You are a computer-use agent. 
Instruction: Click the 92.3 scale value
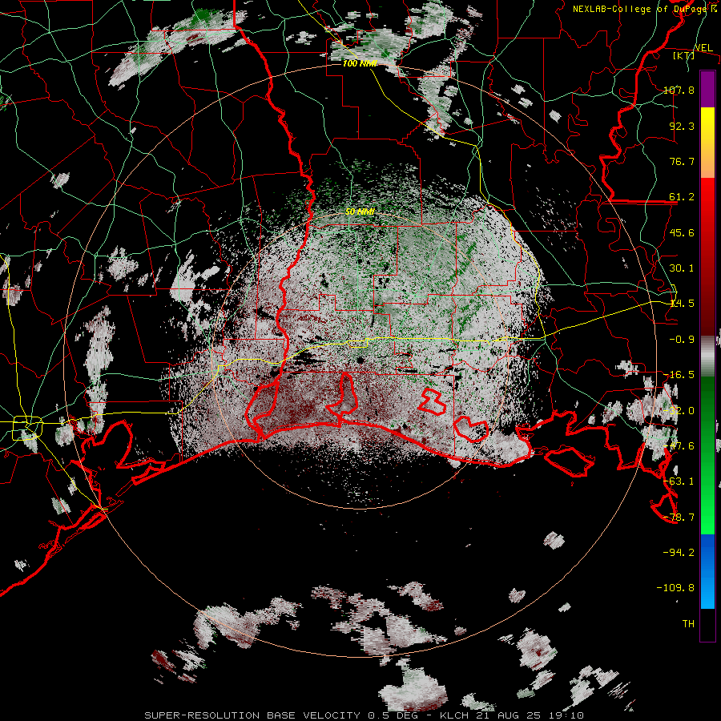(682, 126)
